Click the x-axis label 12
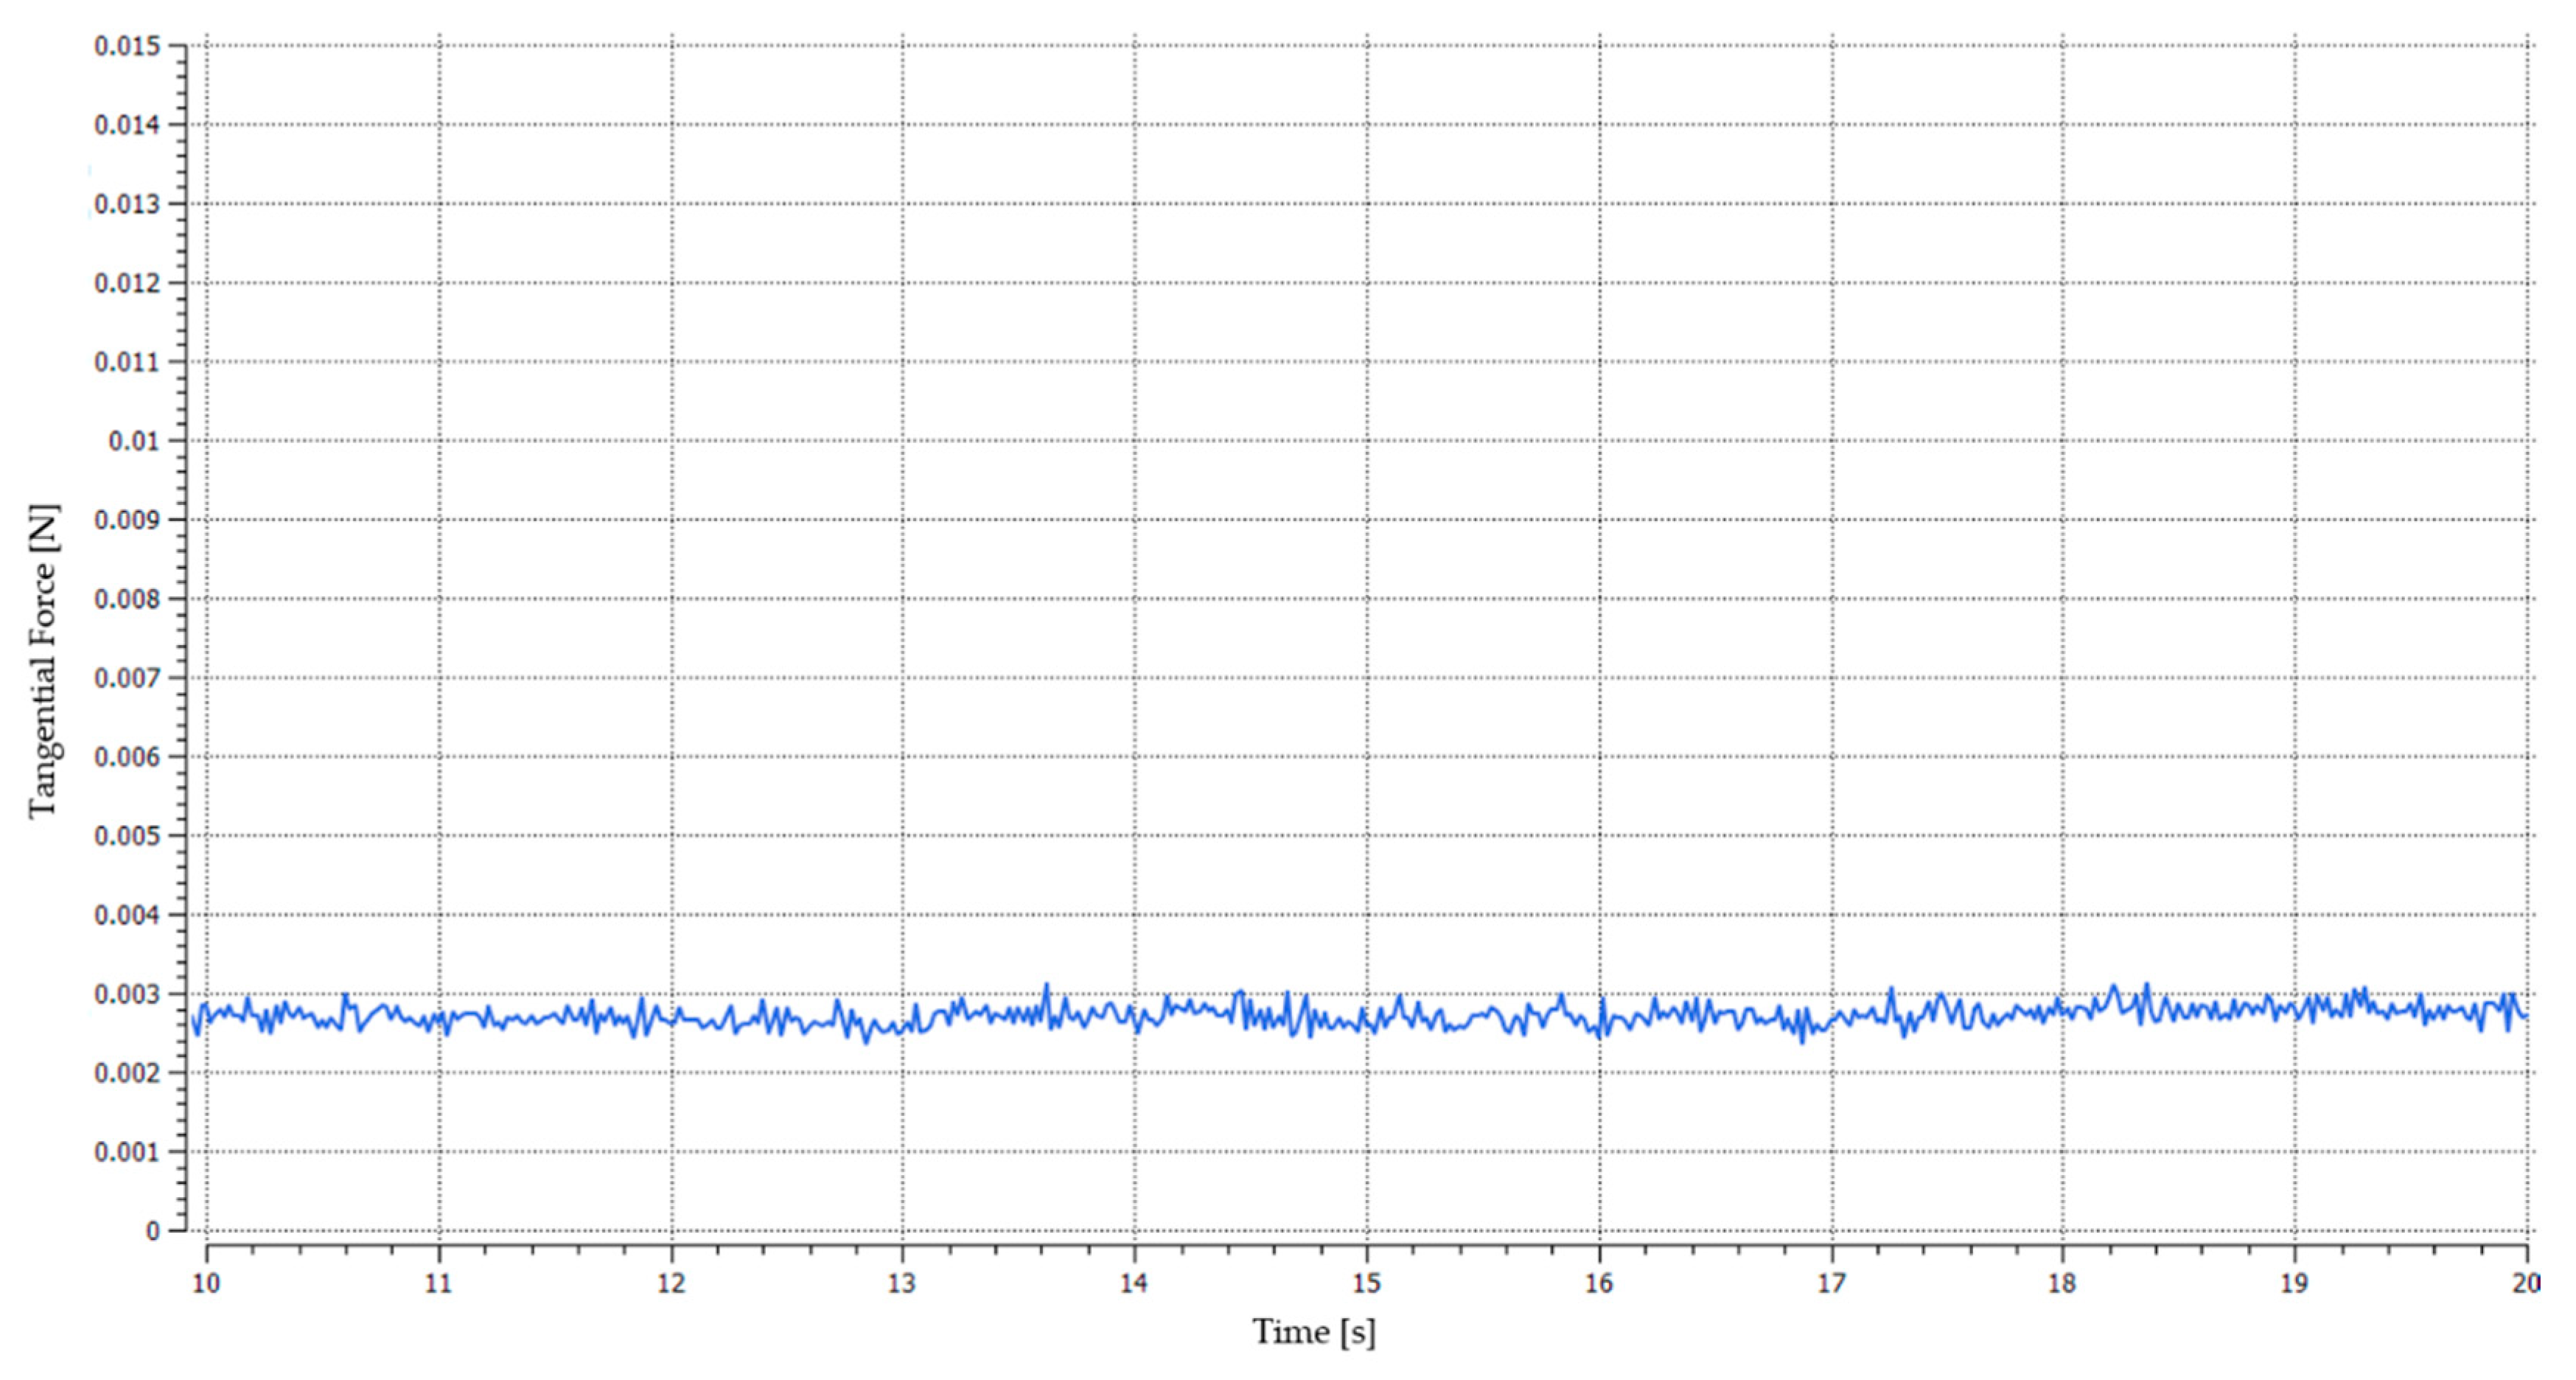The image size is (2576, 1380). pos(671,1283)
